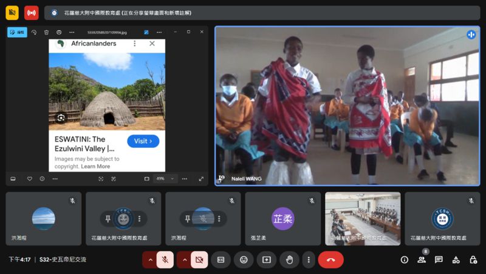Open the 49% zoom level dropdown
Screen dimensions: 486x274
click(x=165, y=179)
